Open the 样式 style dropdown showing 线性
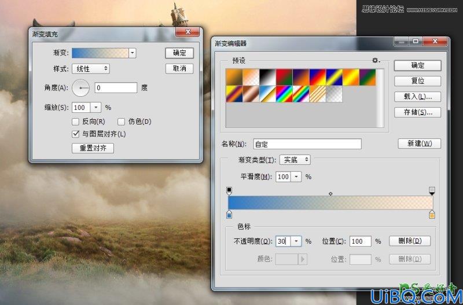Screen dimensions: 463x305 coord(91,69)
